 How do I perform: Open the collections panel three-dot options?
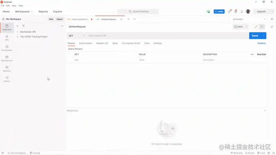point(62,26)
